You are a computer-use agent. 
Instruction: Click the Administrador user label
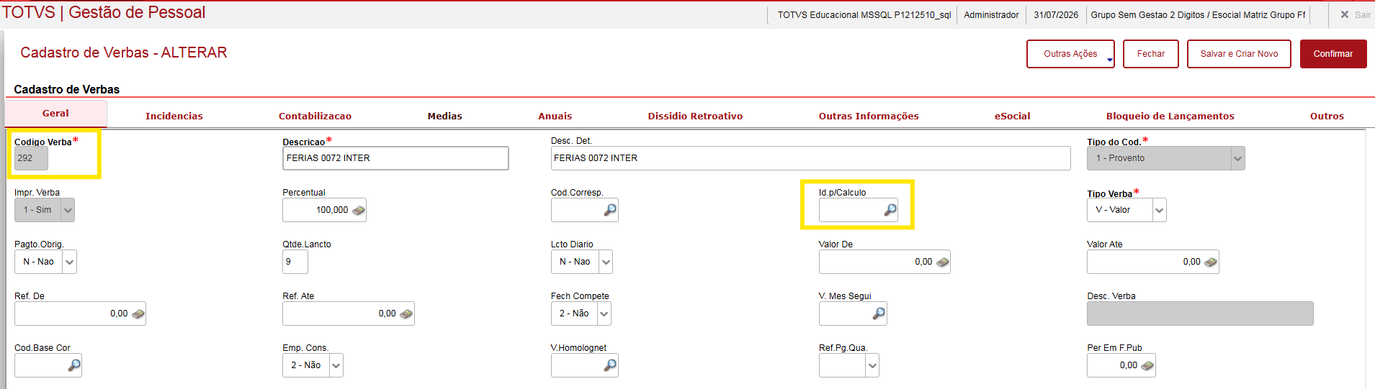click(991, 14)
